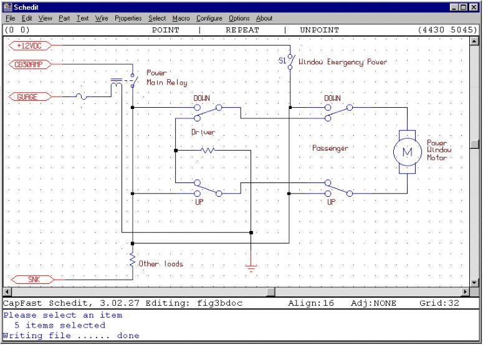Click the REPEAT command button
483x345 pixels.
(241, 30)
